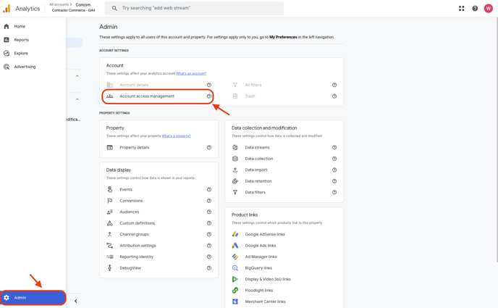Collapse the first settings section chevron
This screenshot has height=308, width=498.
tap(77, 76)
